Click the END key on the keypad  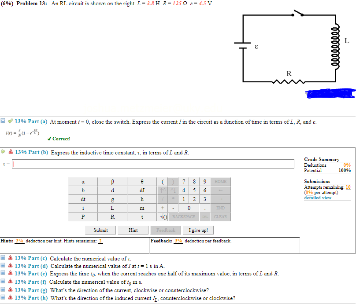[220, 208]
